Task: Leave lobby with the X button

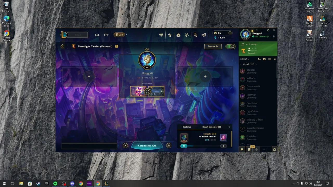Action: 125,146
